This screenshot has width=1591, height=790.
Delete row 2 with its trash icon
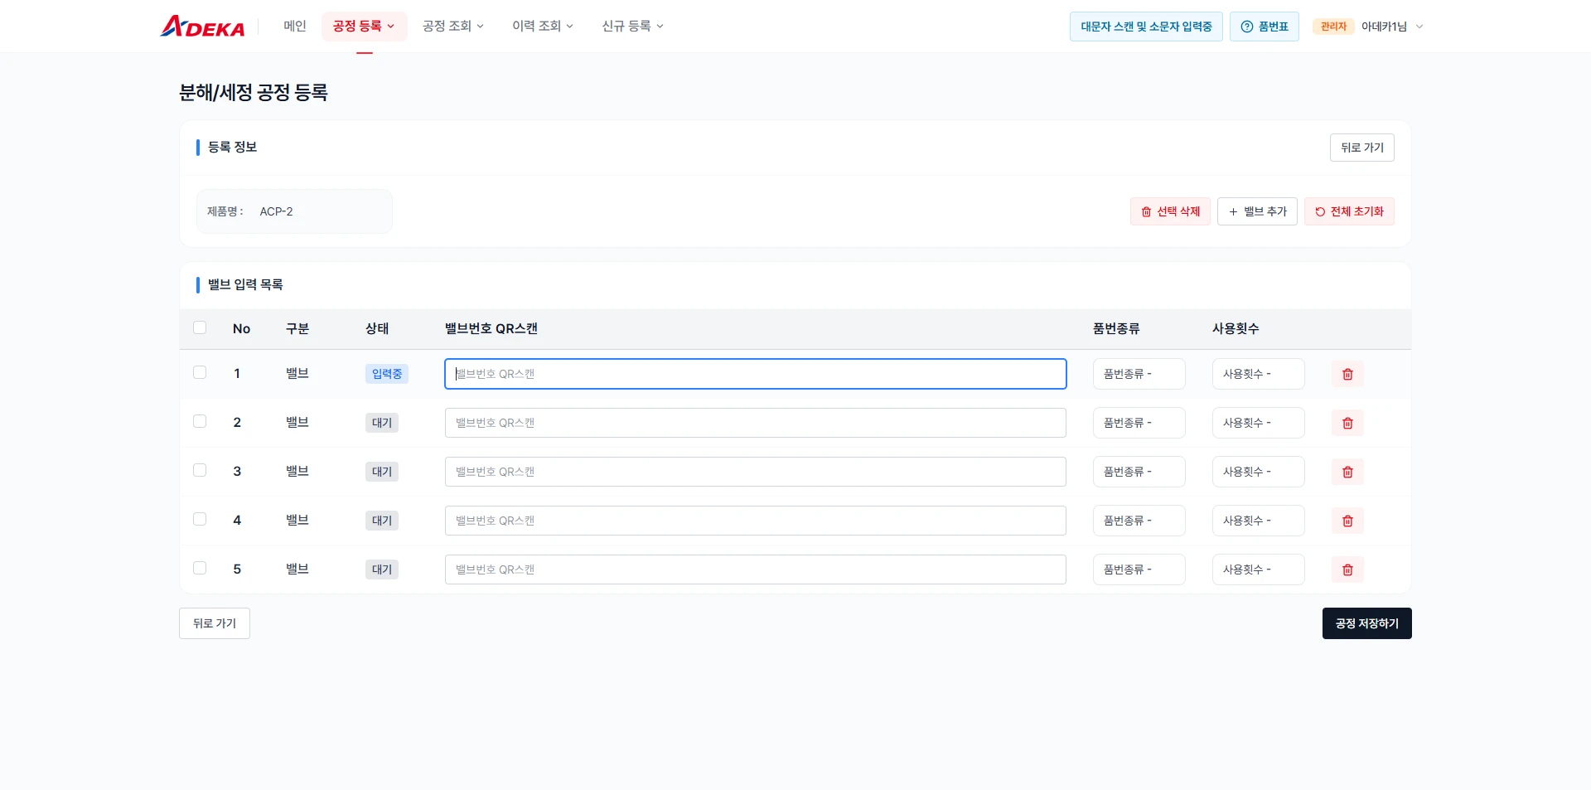tap(1347, 423)
